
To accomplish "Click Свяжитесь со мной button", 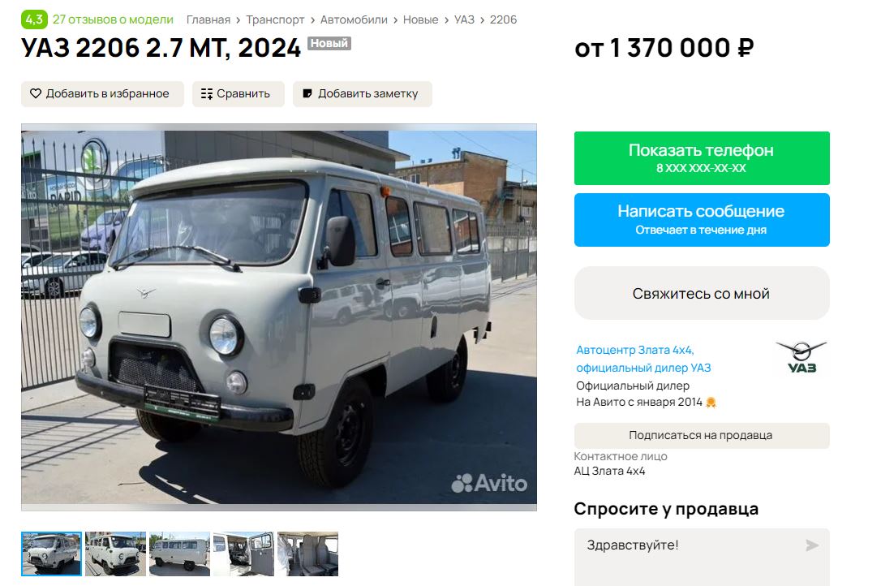I will coord(702,294).
